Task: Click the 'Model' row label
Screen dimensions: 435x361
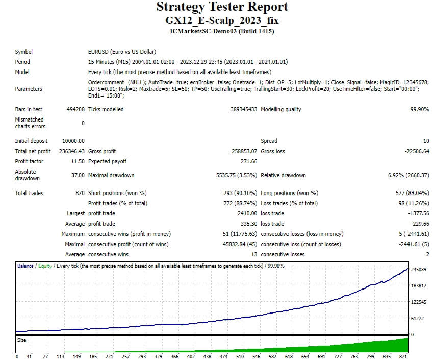Action: click(22, 72)
